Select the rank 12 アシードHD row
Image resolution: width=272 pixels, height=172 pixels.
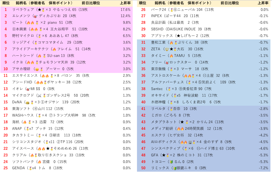[x=67, y=82]
